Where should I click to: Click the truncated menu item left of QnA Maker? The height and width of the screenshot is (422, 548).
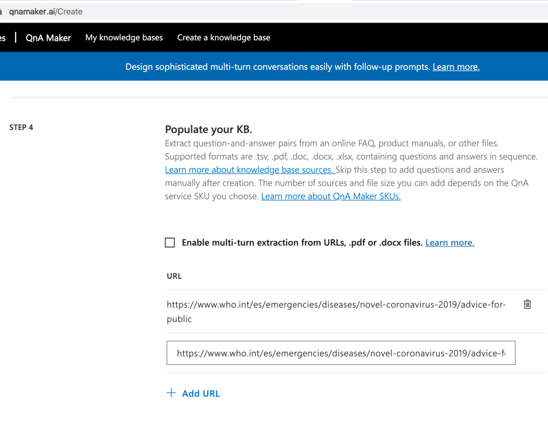4,38
